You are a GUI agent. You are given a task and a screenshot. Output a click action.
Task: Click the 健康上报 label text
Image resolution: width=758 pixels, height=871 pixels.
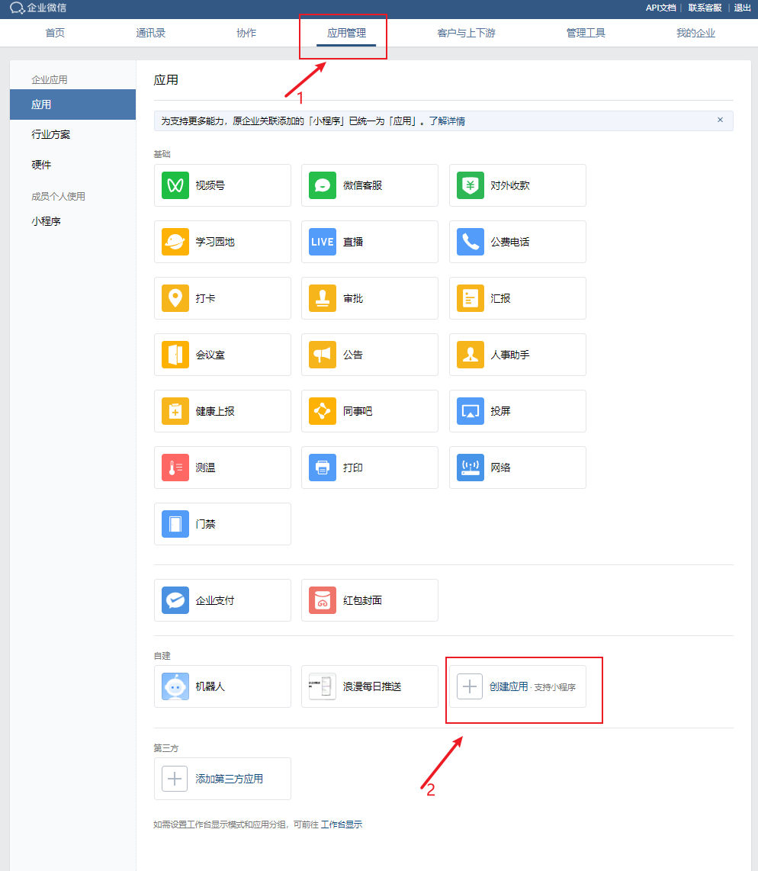coord(215,411)
